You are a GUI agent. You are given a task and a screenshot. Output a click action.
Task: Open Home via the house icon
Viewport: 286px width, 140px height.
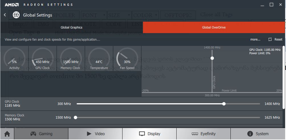pos(7,134)
